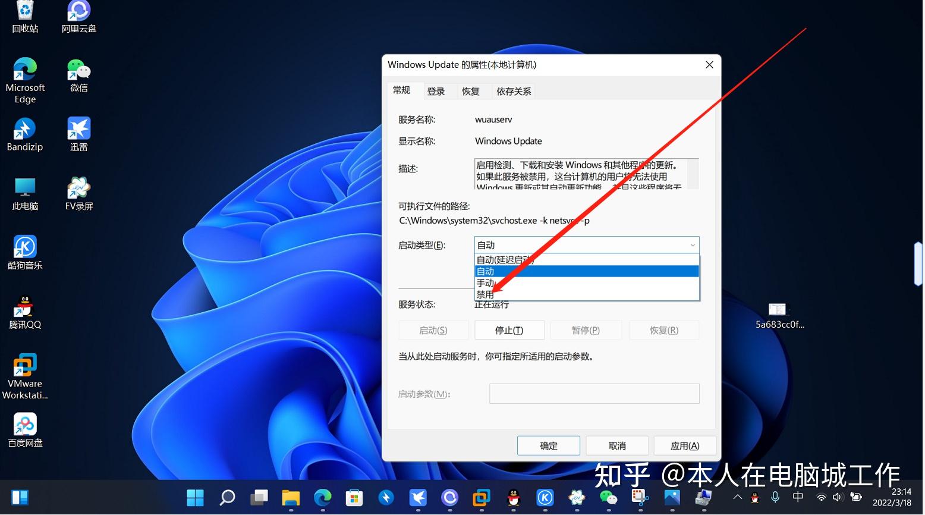The width and height of the screenshot is (925, 515).
Task: Click the 应用(A) button
Action: (685, 445)
